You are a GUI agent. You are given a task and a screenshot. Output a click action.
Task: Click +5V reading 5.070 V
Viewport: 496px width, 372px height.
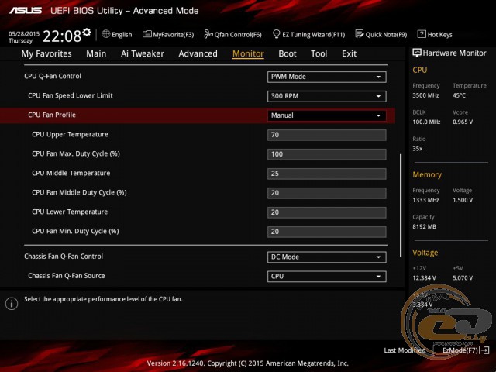click(463, 278)
